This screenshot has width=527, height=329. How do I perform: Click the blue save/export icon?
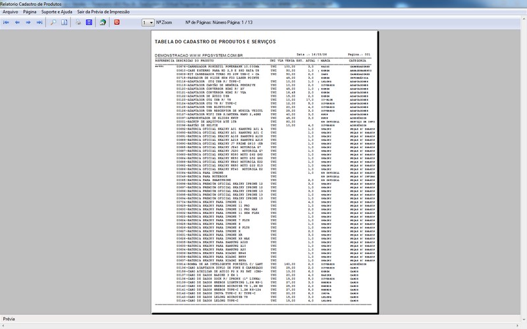click(89, 22)
